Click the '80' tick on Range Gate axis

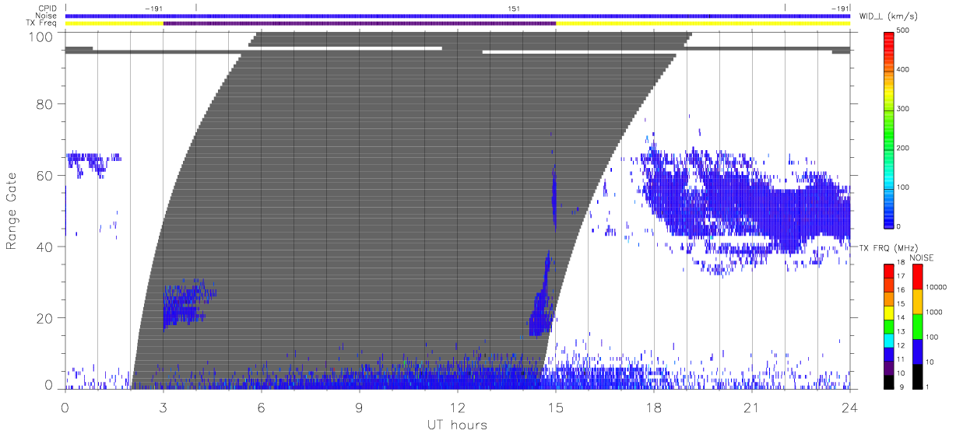(x=44, y=104)
